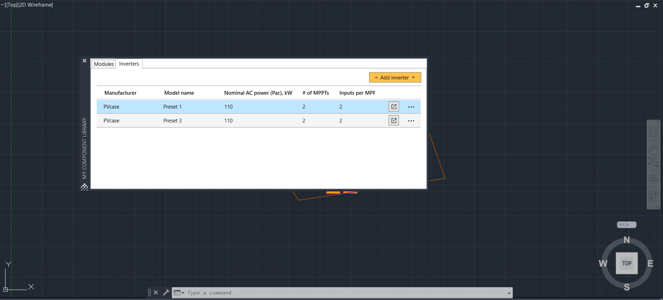Click N on the ViewCube compass
The image size is (663, 300).
tap(627, 240)
